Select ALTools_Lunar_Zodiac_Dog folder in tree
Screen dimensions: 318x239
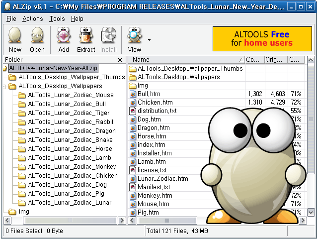coord(68,184)
